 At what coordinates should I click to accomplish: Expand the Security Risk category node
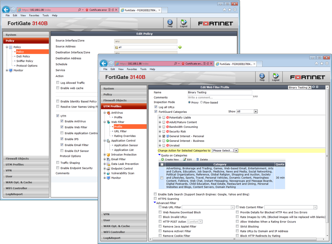click(x=160, y=132)
